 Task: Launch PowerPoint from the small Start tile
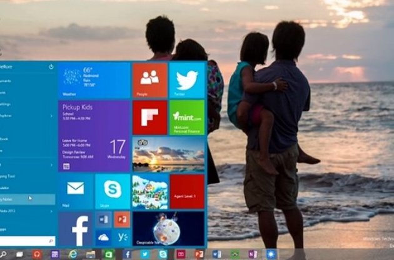(122, 219)
